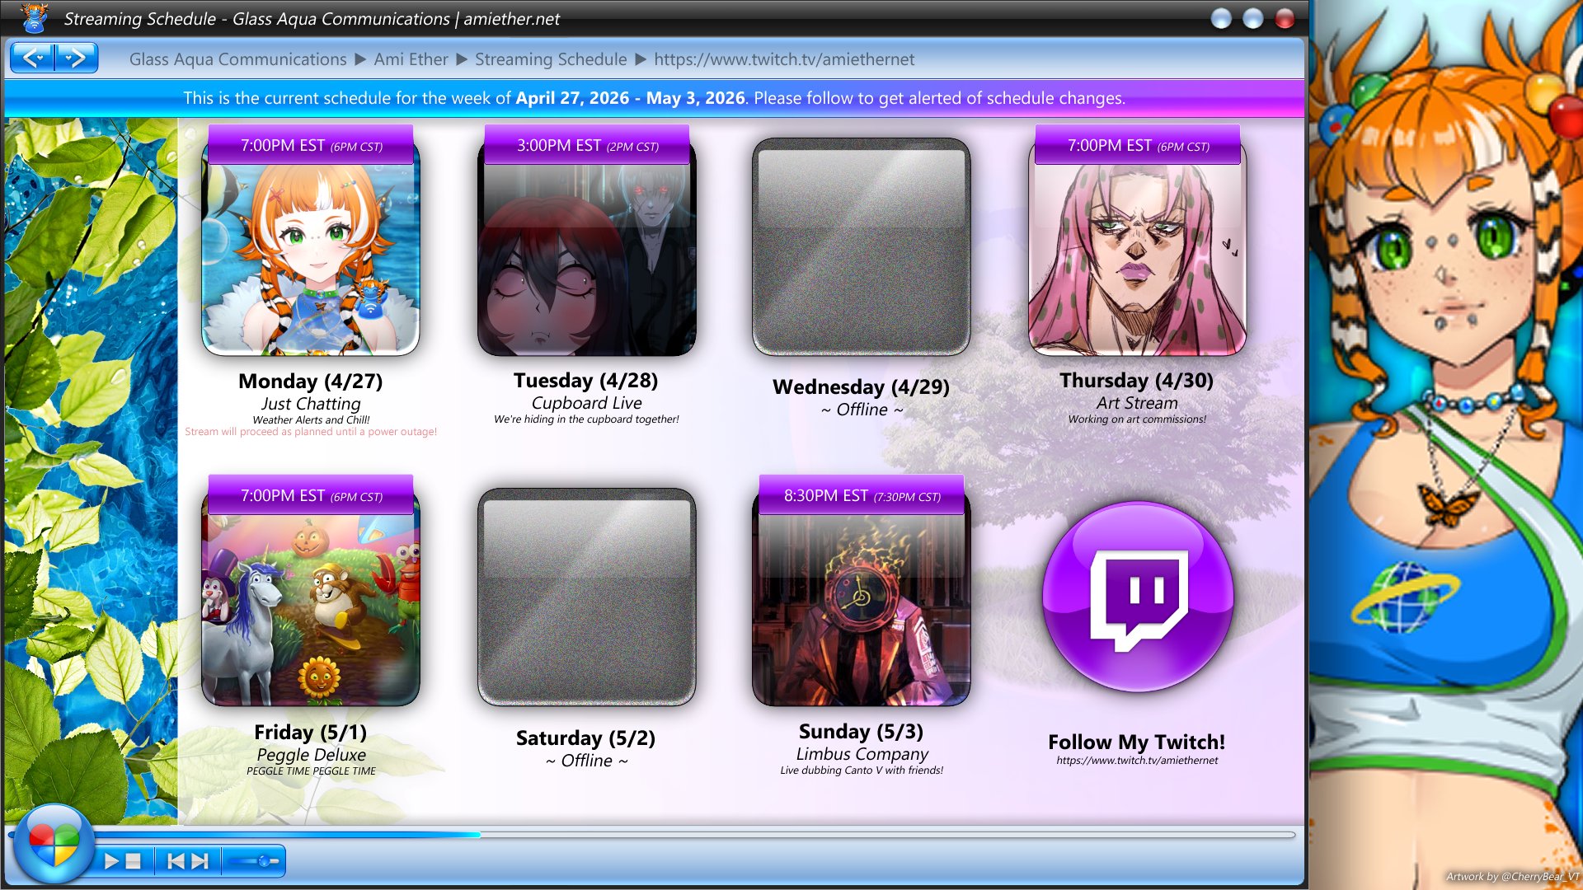Click Saturday (5/2) heading text
Screen dimensions: 1583x890
[586, 738]
